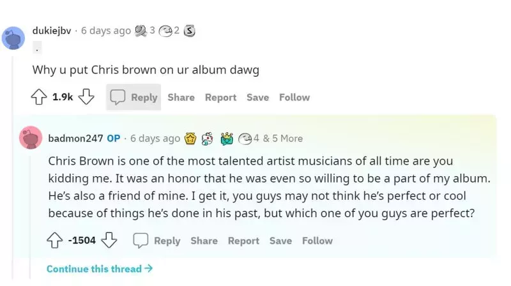Report badmon247's reply
This screenshot has width=511, height=286.
coord(243,241)
